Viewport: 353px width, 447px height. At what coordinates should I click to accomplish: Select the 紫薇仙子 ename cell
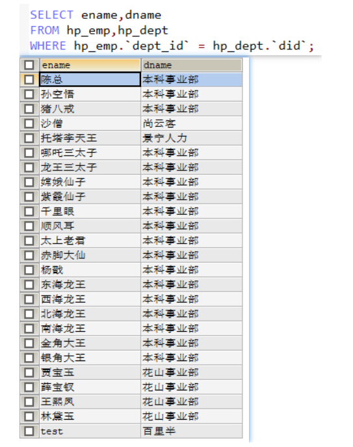[x=90, y=196]
